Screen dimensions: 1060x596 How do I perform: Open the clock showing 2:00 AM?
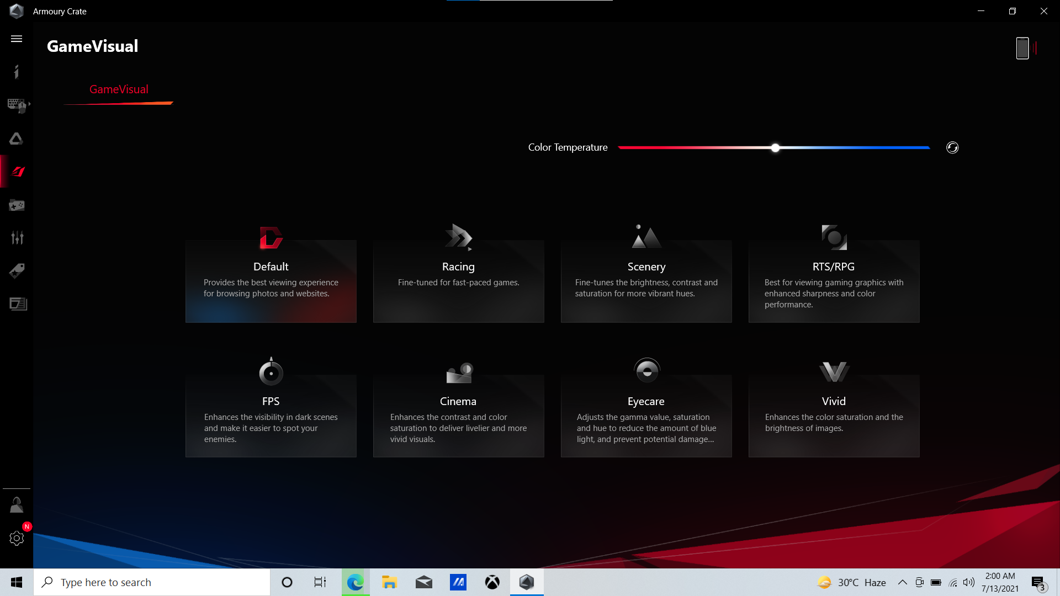pyautogui.click(x=1000, y=582)
